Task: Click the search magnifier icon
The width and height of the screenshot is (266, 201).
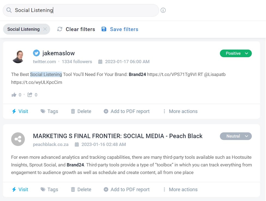Action: (9, 10)
